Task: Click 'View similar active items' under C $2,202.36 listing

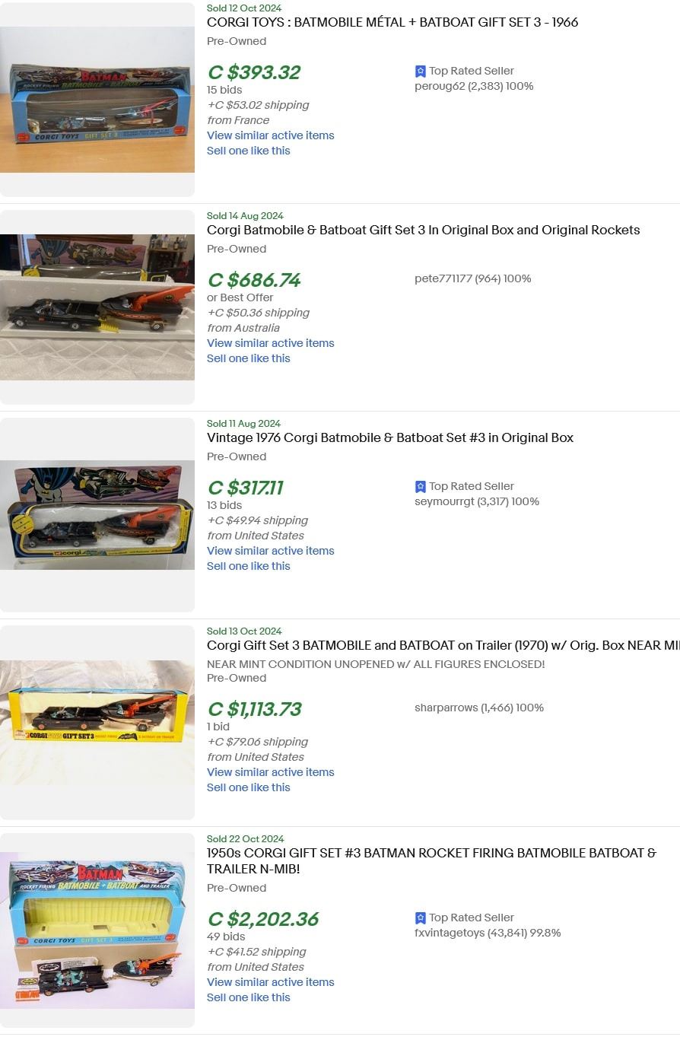Action: 271,982
